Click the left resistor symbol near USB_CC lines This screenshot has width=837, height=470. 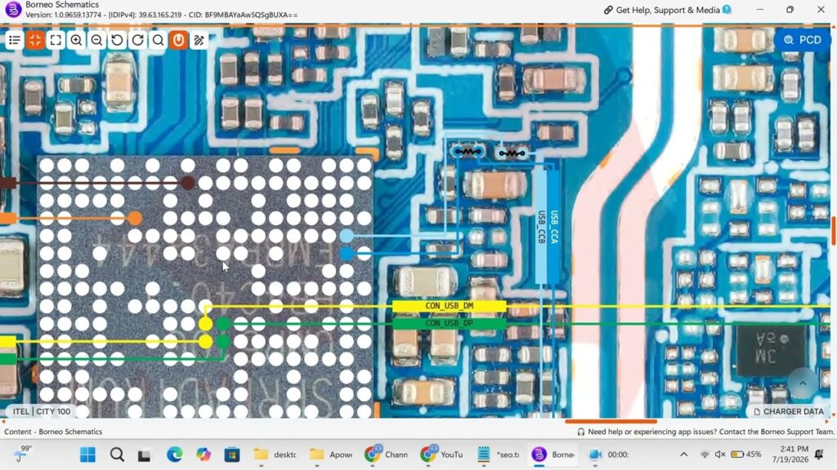pyautogui.click(x=468, y=152)
